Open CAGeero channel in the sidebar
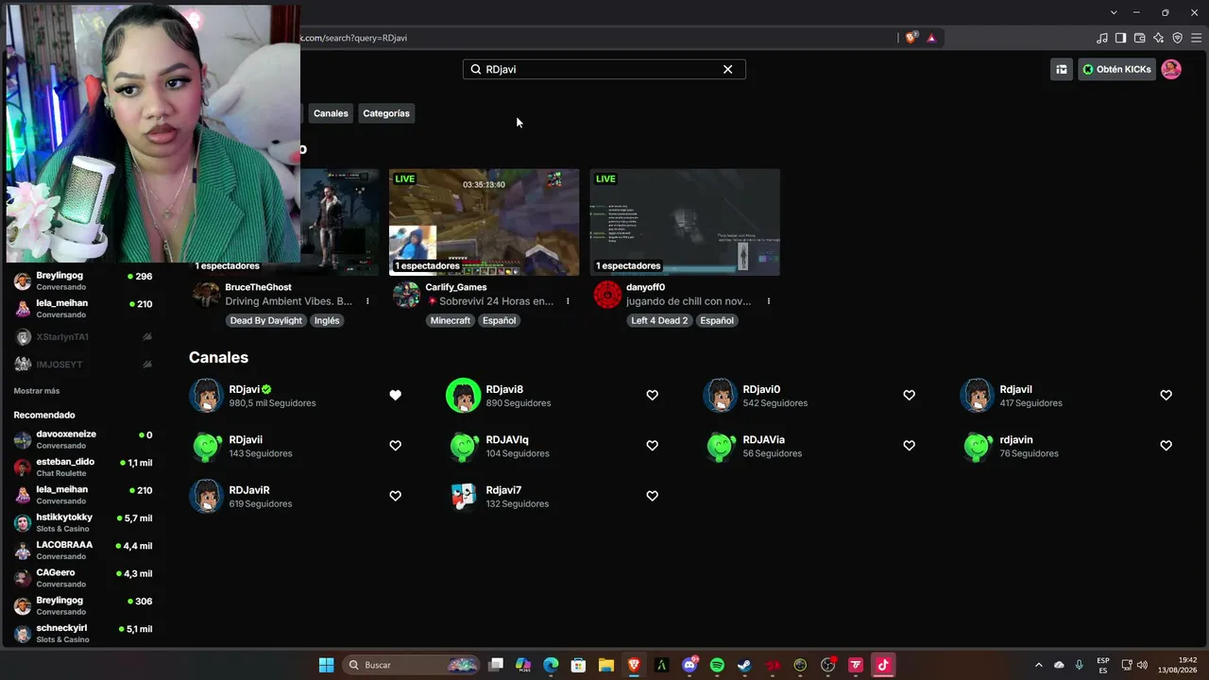This screenshot has width=1209, height=680. (83, 578)
